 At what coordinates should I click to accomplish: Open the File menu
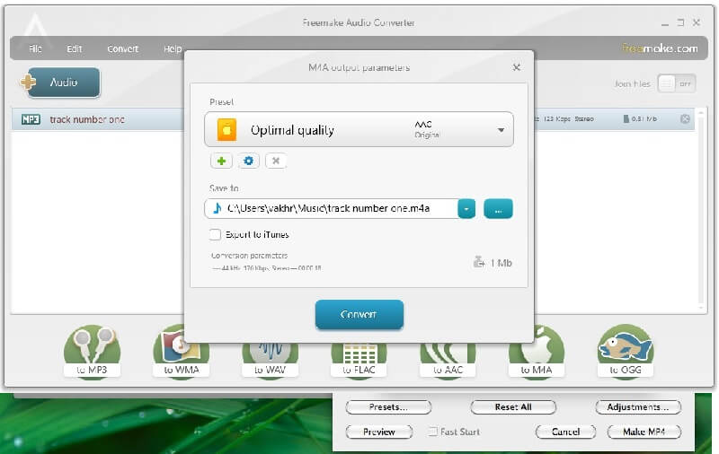point(35,48)
